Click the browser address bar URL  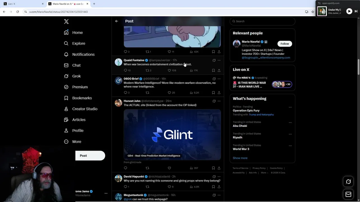pos(58,12)
